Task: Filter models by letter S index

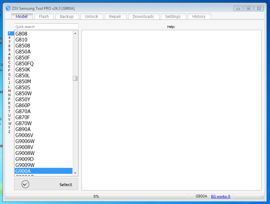Action: click(x=9, y=107)
